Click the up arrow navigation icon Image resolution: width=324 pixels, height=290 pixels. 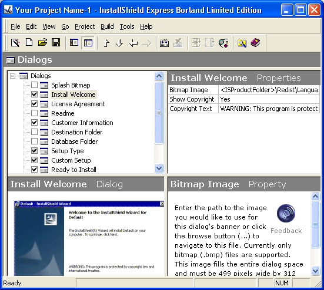pos(106,43)
